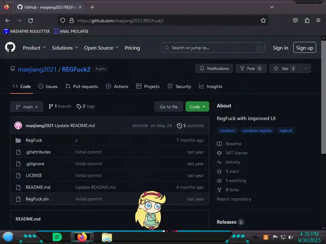The width and height of the screenshot is (326, 244).
Task: Open the .gitattributes file
Action: (x=38, y=152)
